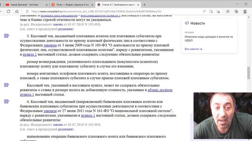Viewport: 252px width, 141px height.
Task: Open info marker beside paragraph 3
Action: [x=7, y=36]
